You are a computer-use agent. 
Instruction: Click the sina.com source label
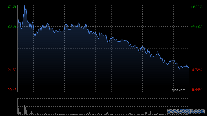179,90
